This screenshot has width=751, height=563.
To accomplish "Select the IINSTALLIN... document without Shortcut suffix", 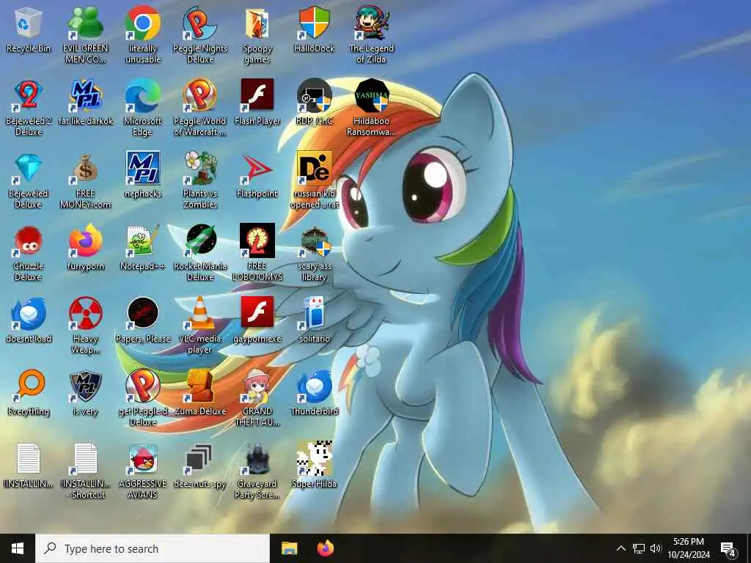I will 29,459.
